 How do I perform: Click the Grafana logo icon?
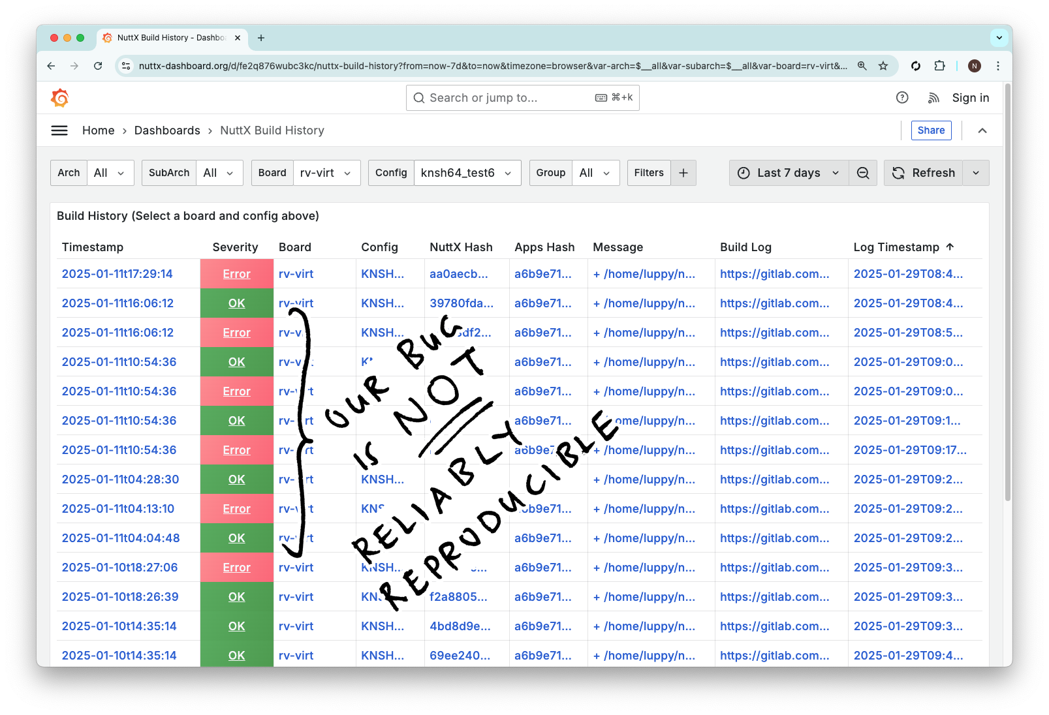click(60, 98)
